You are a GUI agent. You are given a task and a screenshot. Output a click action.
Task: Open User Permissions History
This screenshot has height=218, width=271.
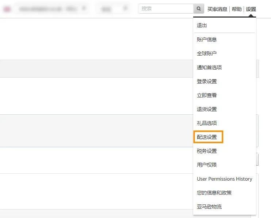(225, 179)
